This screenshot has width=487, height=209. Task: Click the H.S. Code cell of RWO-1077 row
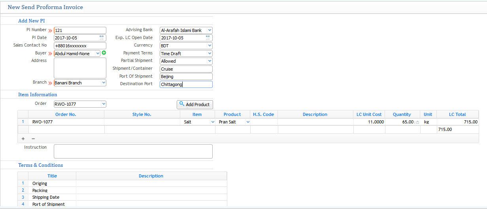[264, 122]
